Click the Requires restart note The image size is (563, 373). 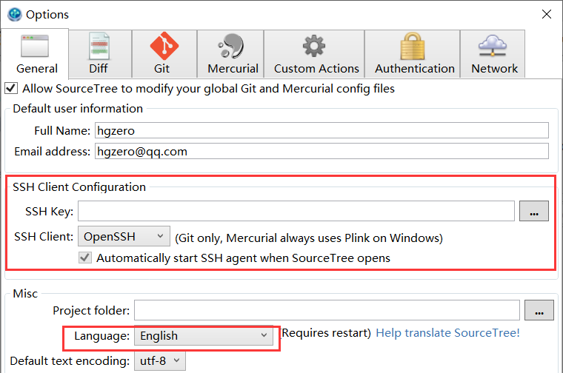[x=326, y=333]
